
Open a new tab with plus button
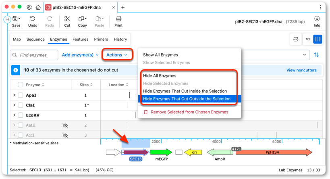pos(123,7)
